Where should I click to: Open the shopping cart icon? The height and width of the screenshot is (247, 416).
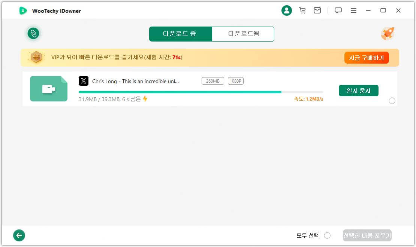302,10
